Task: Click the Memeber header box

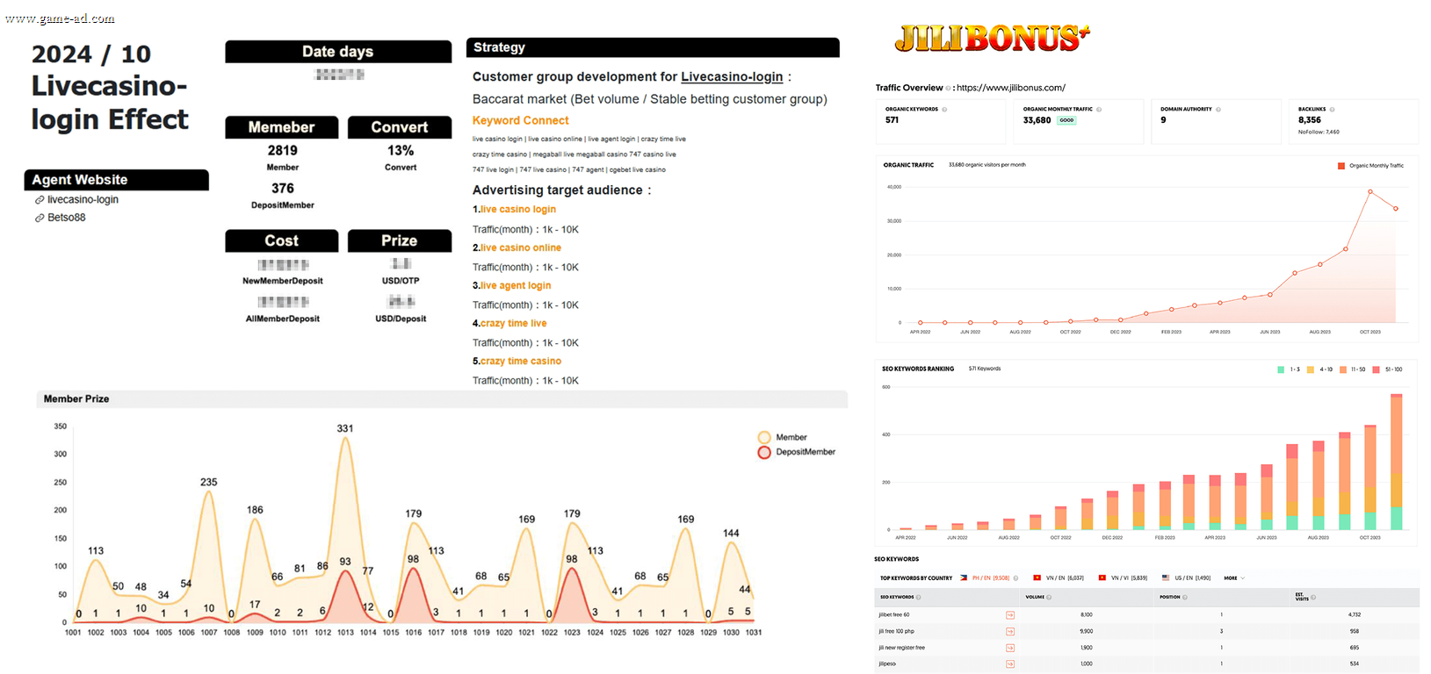Action: (x=282, y=127)
